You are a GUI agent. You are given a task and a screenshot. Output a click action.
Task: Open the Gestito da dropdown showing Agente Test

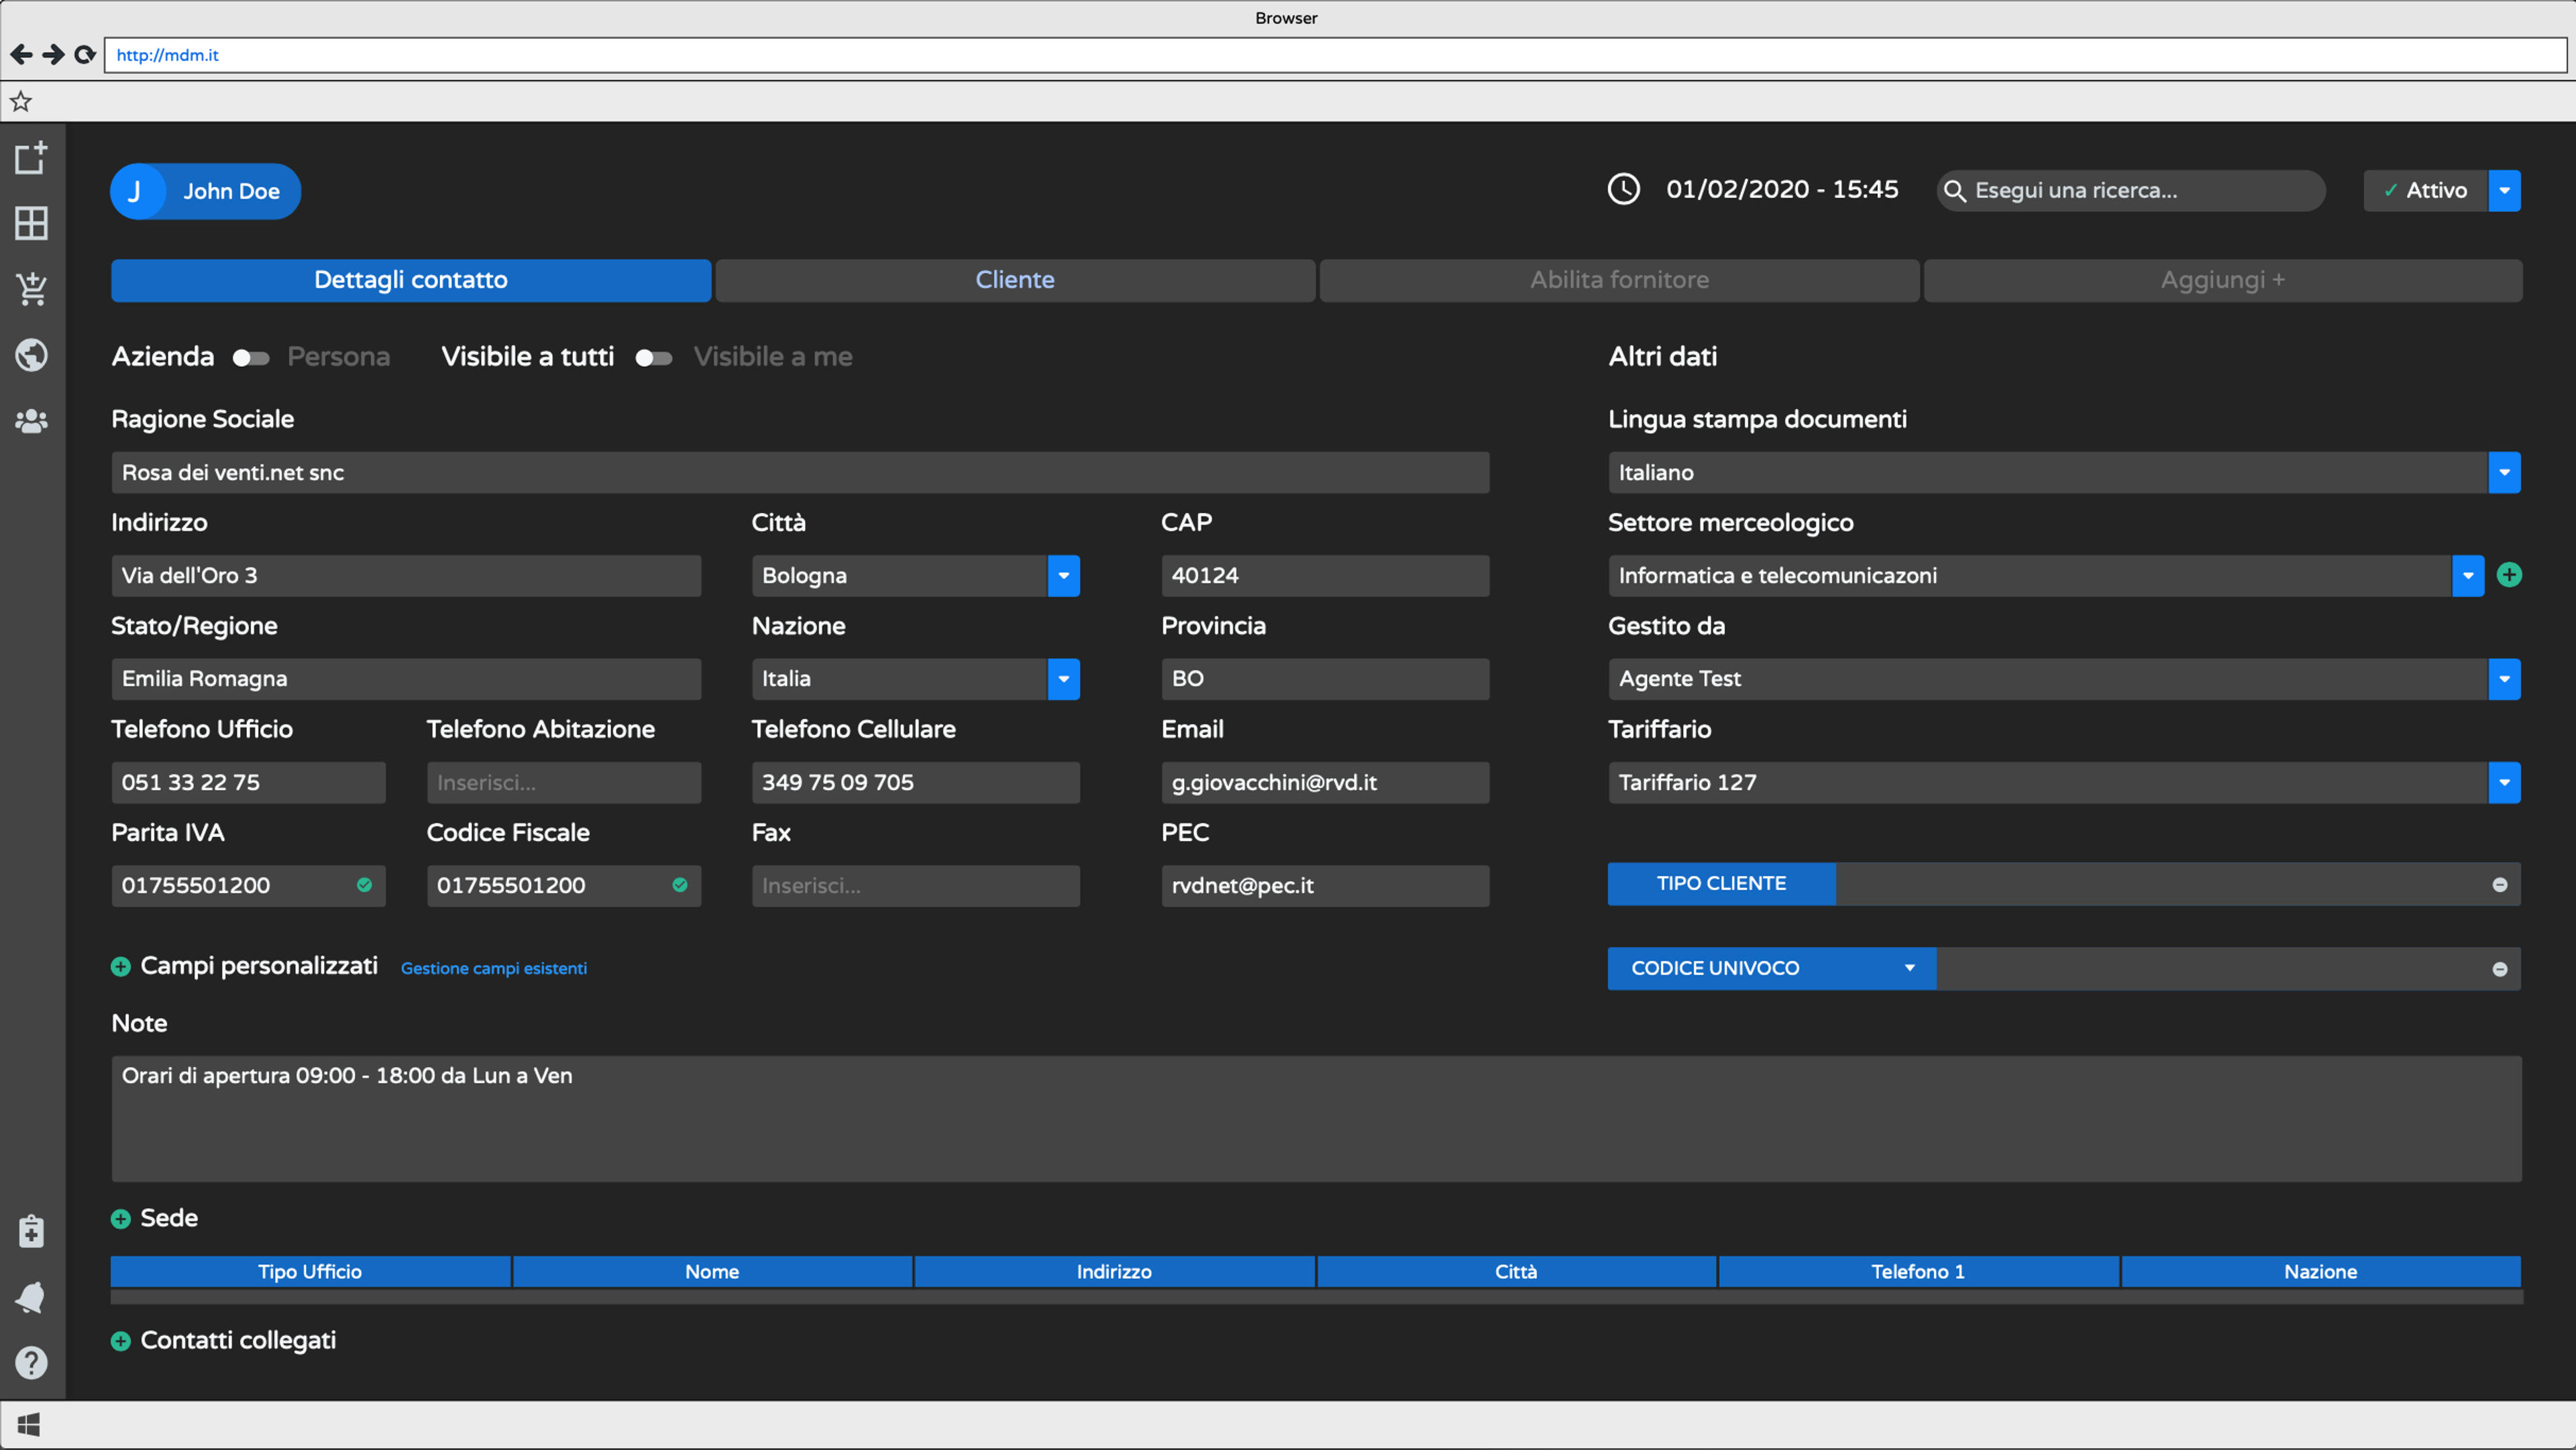[x=2504, y=679]
